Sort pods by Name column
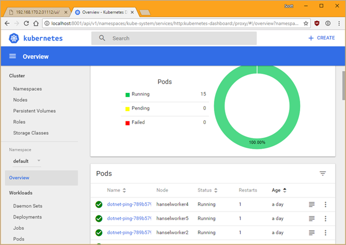The width and height of the screenshot is (346, 245). tap(116, 190)
